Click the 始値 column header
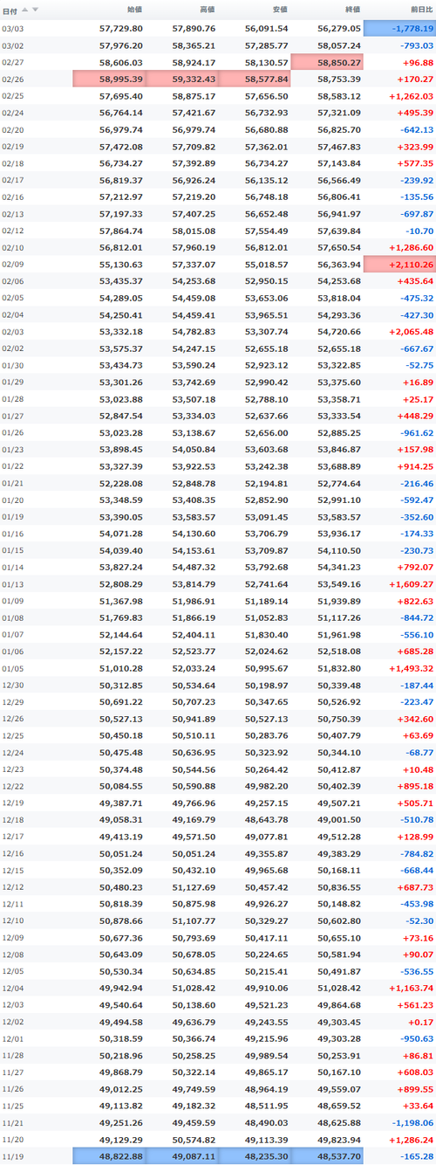The width and height of the screenshot is (436, 1165). (134, 9)
